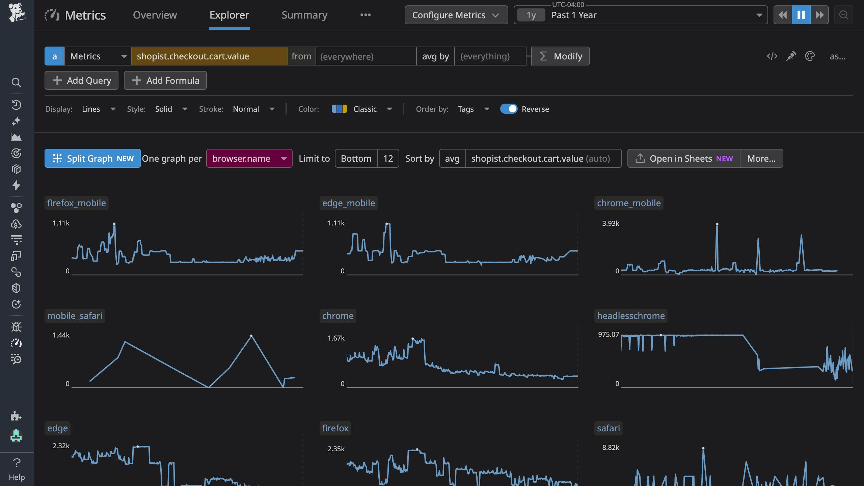Screen dimensions: 864x486
Task: Click the from (everywhere) input field
Action: tap(366, 56)
